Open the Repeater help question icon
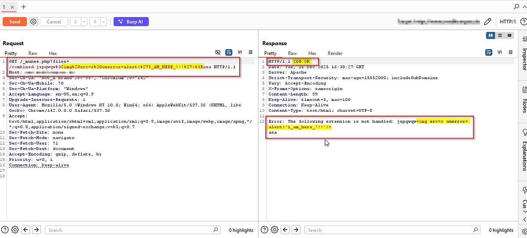Screen dimensions: 527x238 pyautogui.click(x=523, y=21)
